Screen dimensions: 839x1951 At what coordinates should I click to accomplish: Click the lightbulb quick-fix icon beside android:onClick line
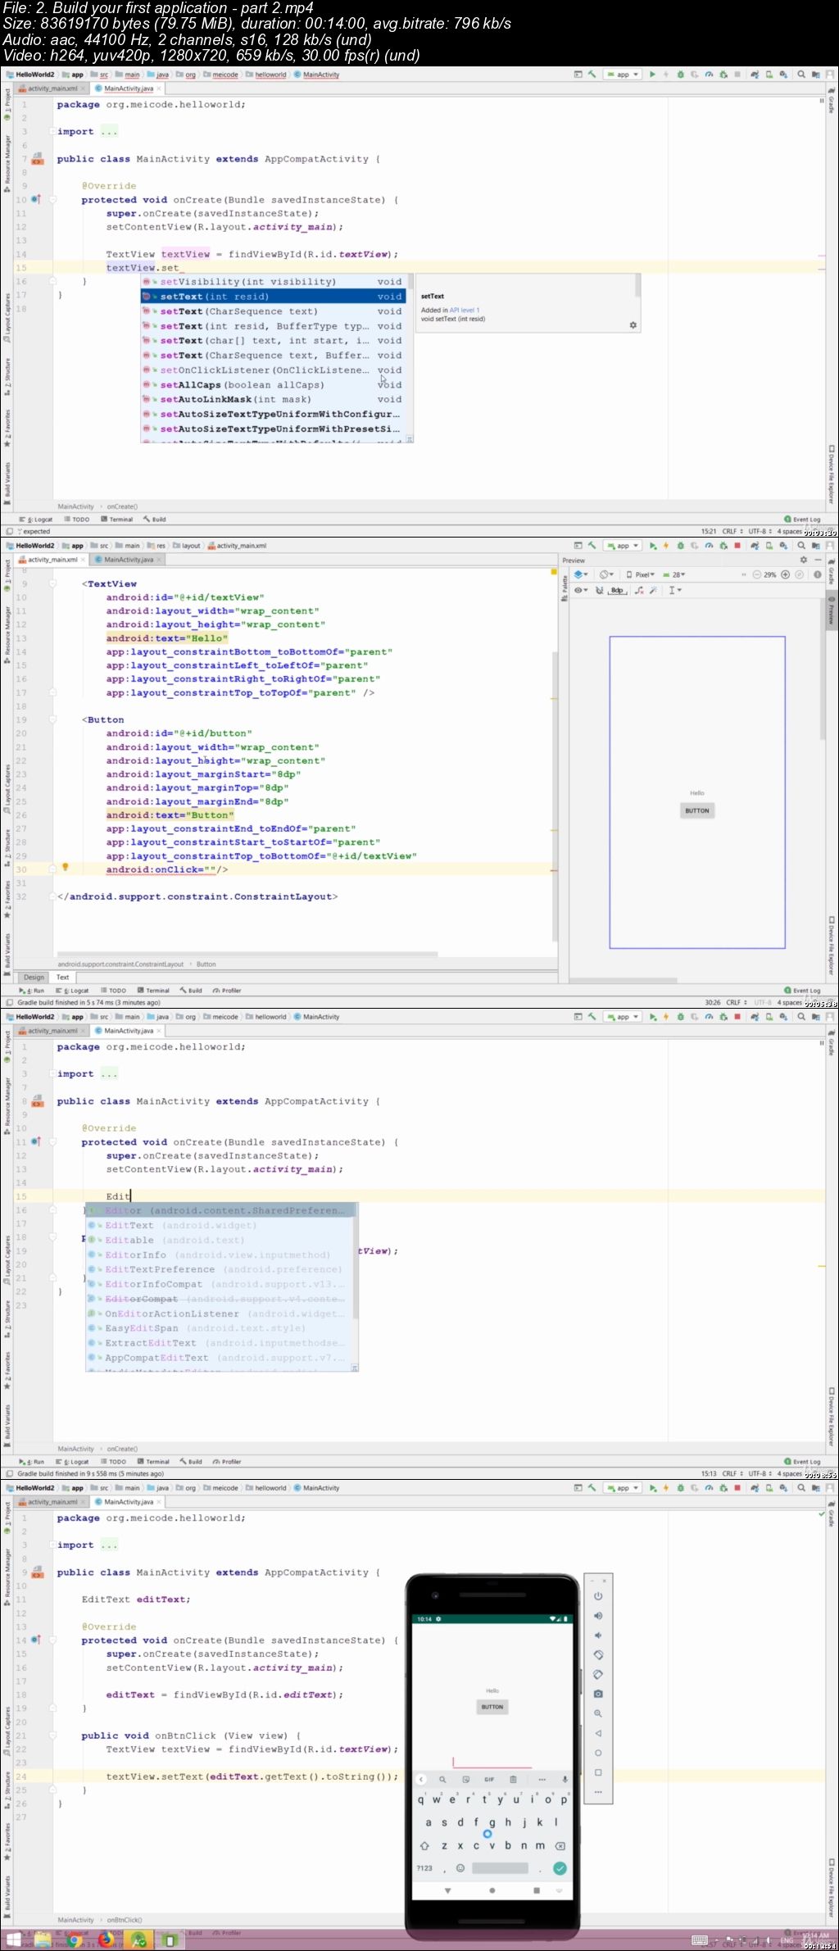pyautogui.click(x=66, y=867)
